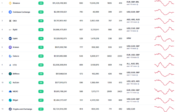Click the Binance 9.9 score badge

41,3
